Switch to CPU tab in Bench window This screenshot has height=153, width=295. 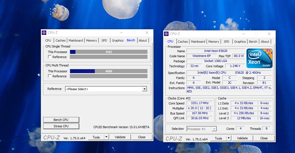pos(48,40)
